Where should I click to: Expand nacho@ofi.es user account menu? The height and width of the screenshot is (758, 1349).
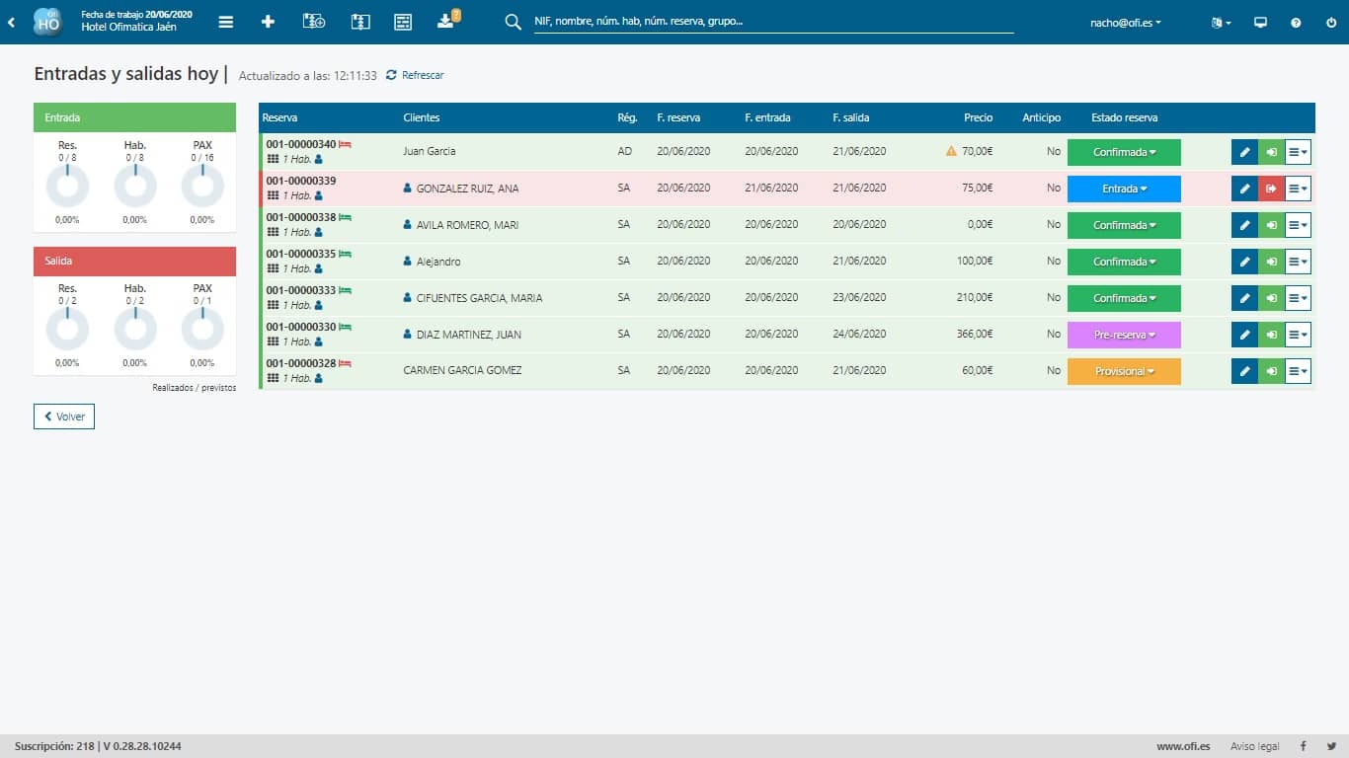[x=1125, y=23]
